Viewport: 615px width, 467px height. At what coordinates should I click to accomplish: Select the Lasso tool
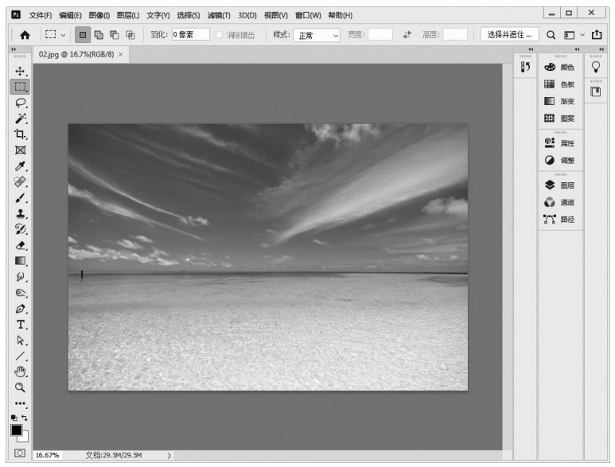[x=20, y=103]
